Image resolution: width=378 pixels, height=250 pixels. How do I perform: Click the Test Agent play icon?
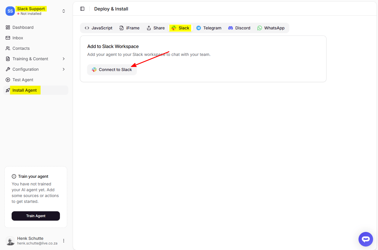tap(8, 80)
